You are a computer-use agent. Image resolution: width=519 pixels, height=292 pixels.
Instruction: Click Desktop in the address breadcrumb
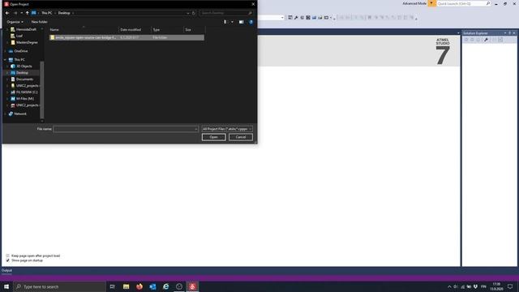click(64, 13)
